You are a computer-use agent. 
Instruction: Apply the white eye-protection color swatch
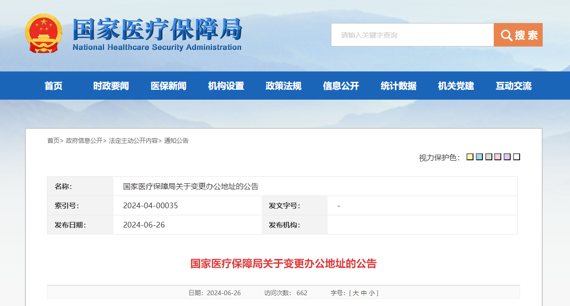tap(516, 157)
